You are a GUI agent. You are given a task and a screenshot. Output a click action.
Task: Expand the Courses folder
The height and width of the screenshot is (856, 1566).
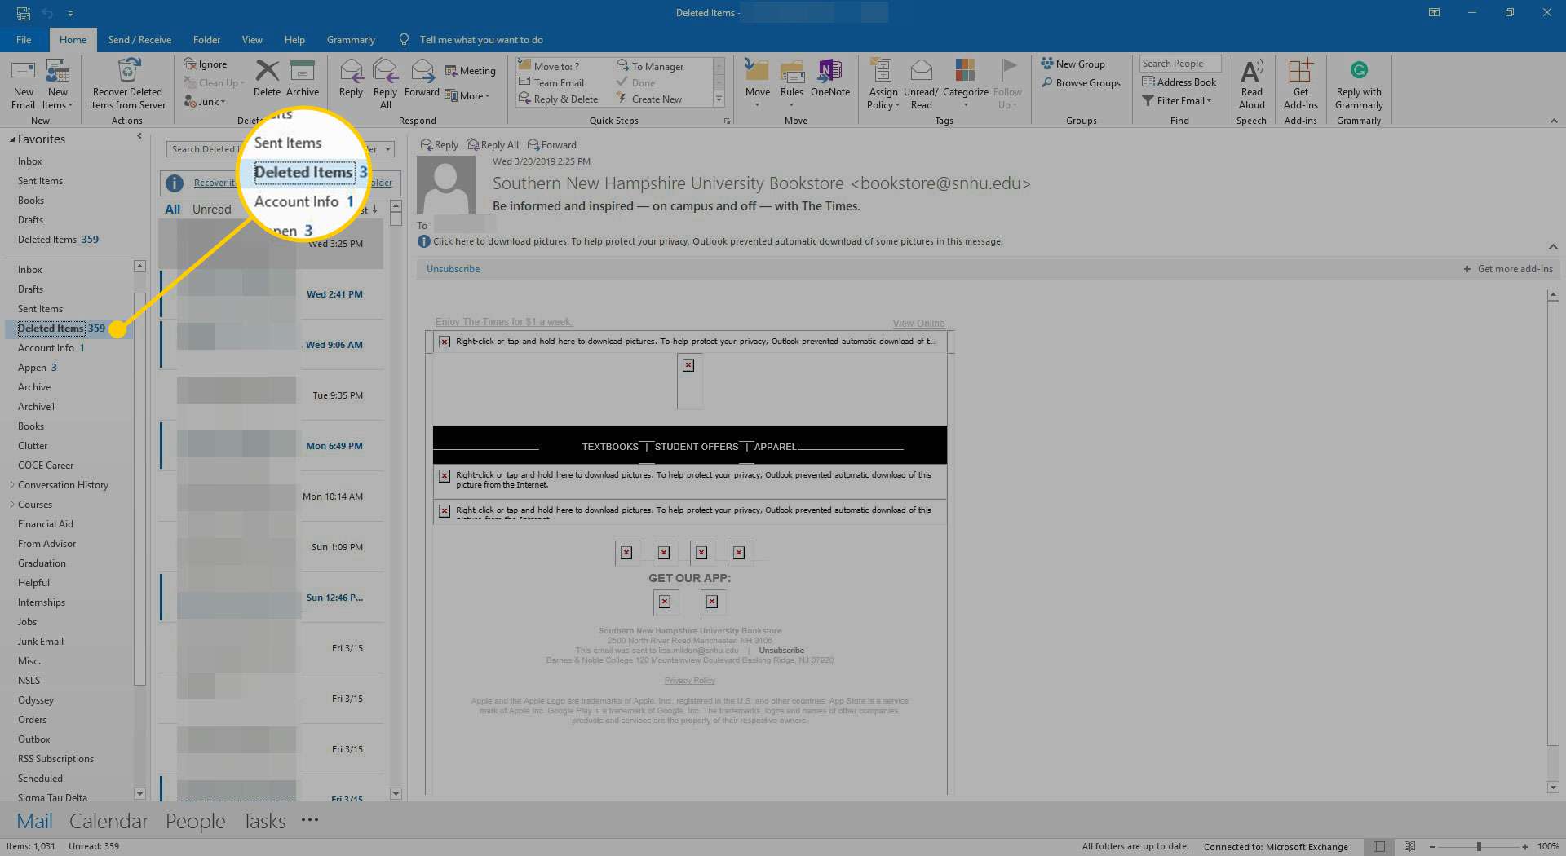11,505
